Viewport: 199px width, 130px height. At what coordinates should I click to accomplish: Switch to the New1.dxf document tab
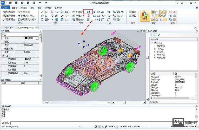(9, 28)
